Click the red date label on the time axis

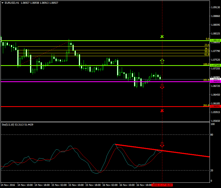tap(162, 185)
